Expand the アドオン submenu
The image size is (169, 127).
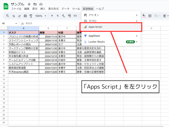[111, 15]
